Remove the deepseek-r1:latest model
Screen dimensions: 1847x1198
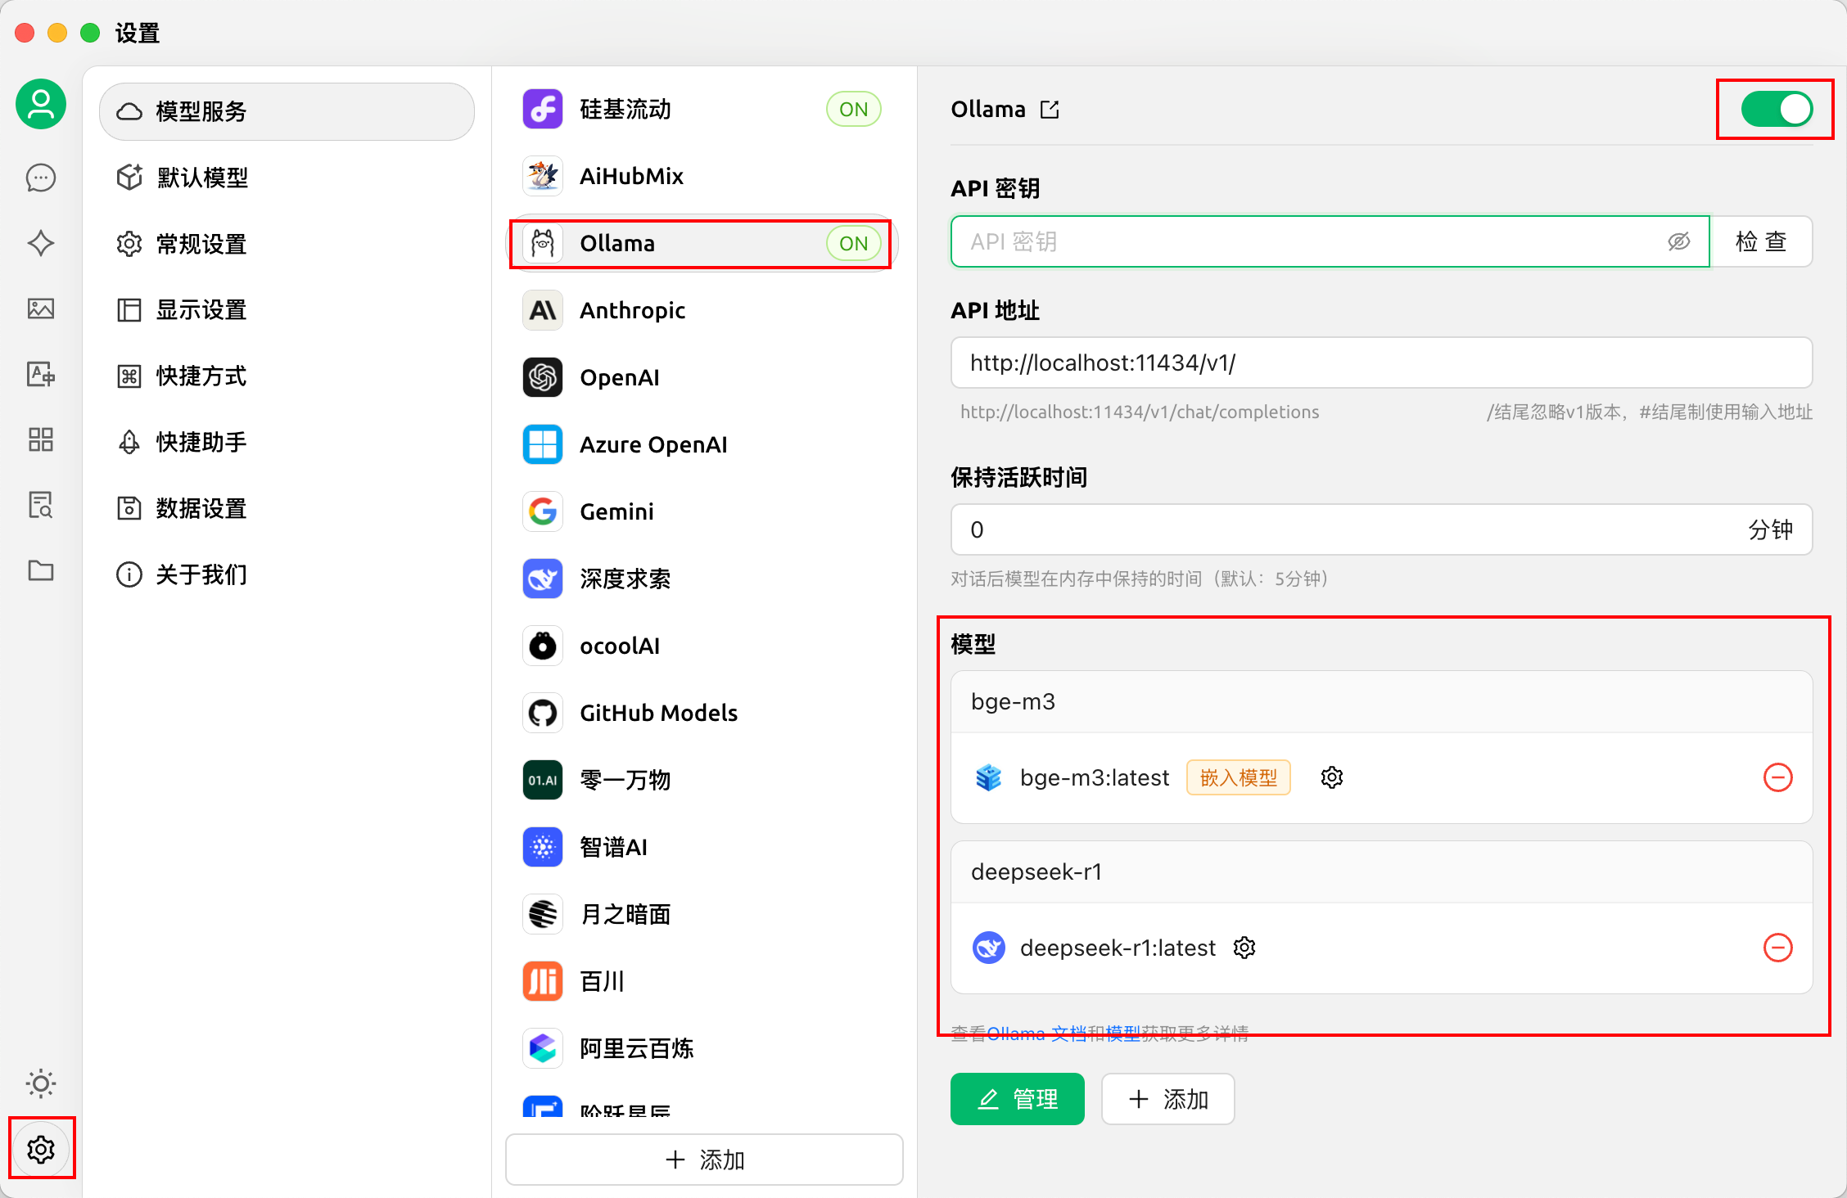pos(1777,948)
